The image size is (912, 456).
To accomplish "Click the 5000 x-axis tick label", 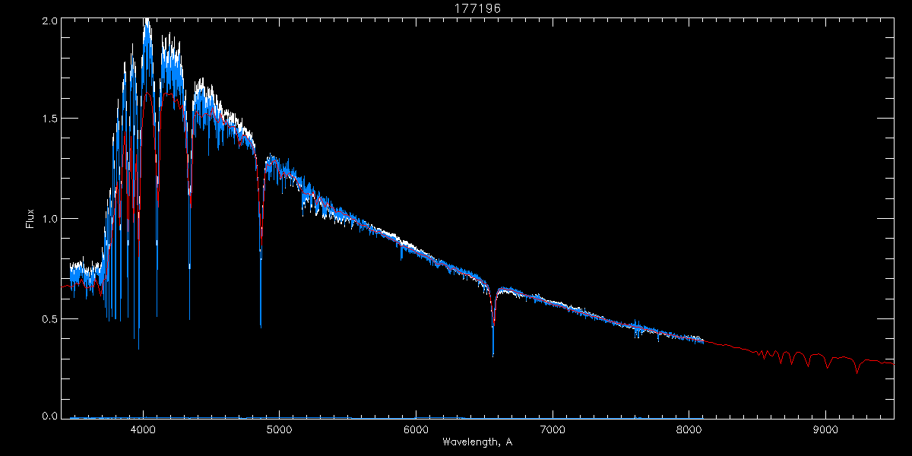I will click(x=280, y=429).
